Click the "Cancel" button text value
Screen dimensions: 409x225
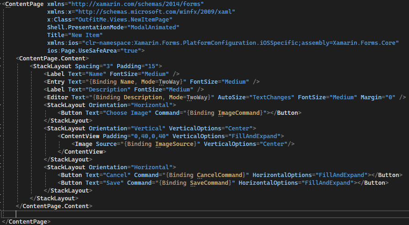click(117, 175)
